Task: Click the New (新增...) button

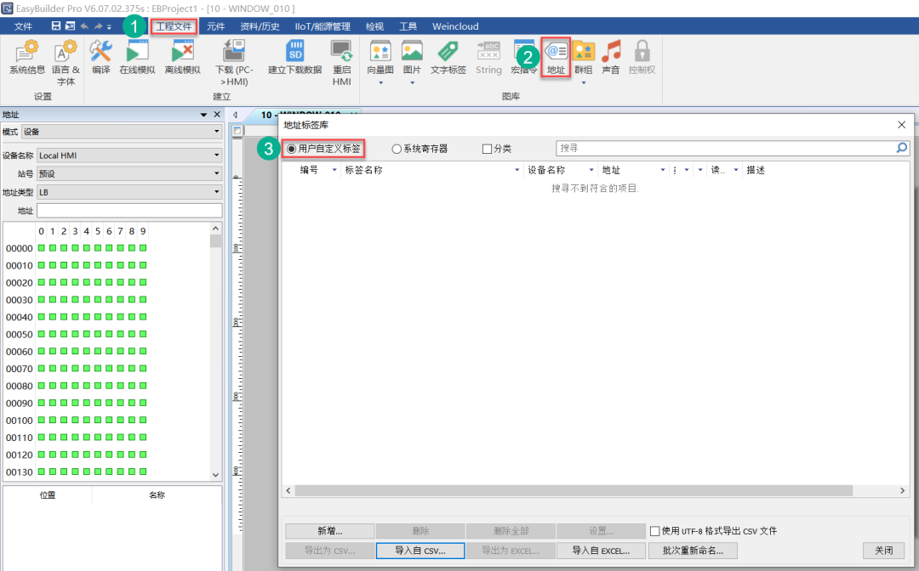Action: click(330, 531)
